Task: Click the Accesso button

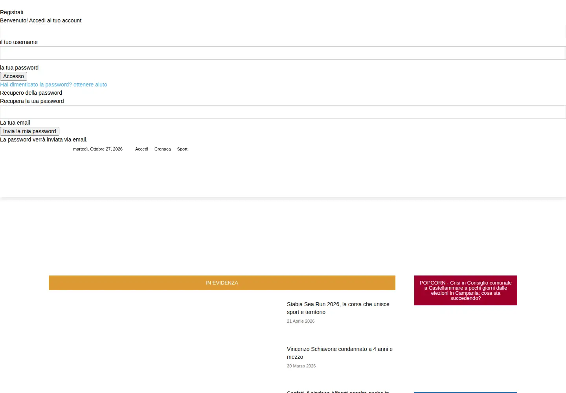Action: [14, 76]
